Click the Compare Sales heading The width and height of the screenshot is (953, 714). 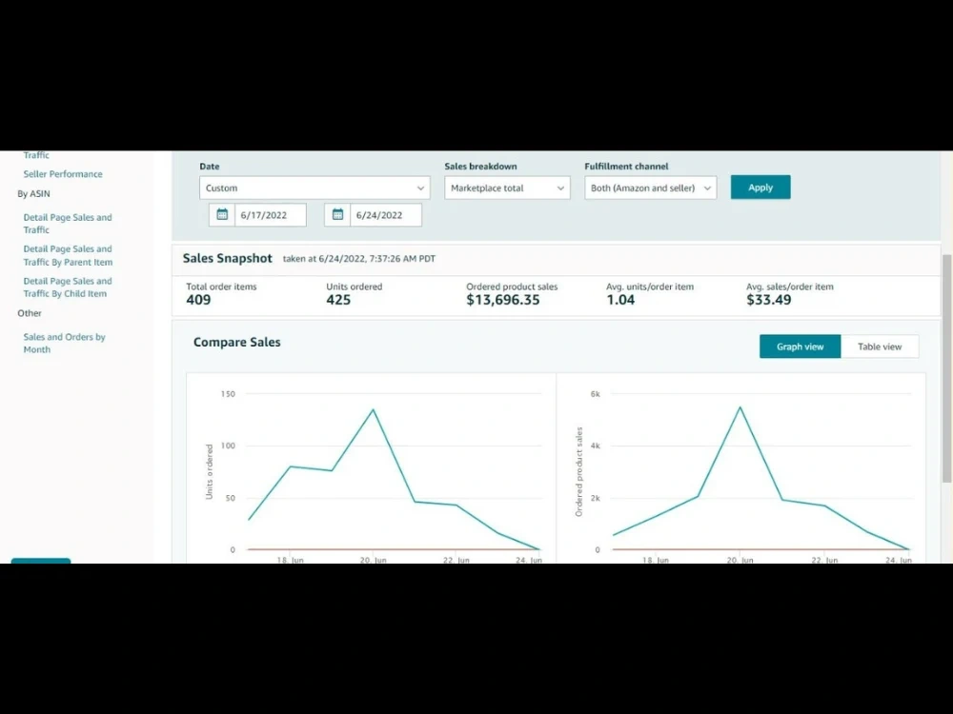coord(237,342)
